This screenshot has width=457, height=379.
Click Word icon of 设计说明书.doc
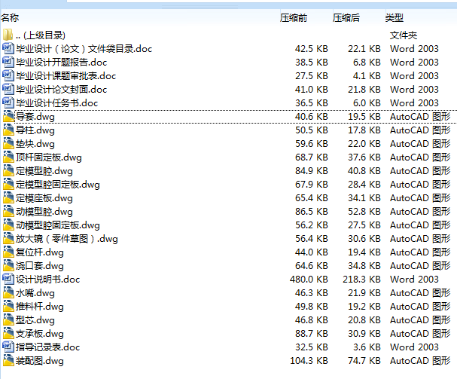[8, 279]
